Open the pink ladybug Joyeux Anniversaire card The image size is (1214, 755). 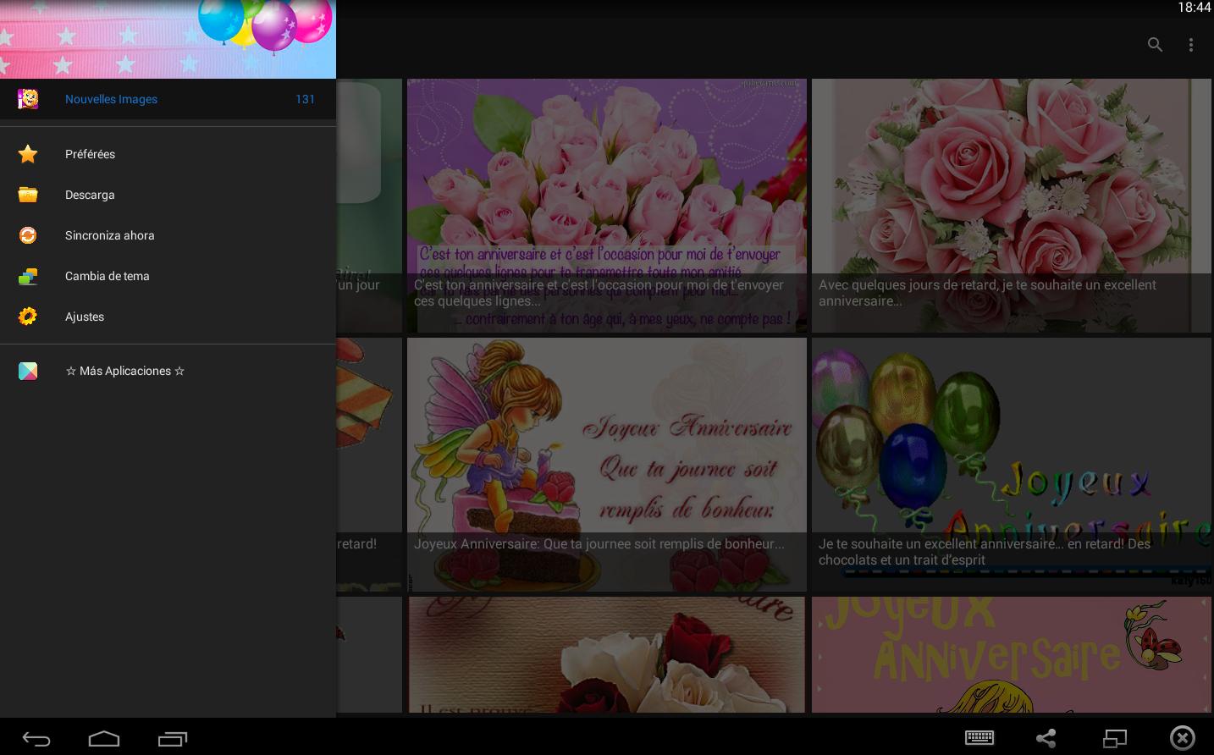tap(1012, 654)
